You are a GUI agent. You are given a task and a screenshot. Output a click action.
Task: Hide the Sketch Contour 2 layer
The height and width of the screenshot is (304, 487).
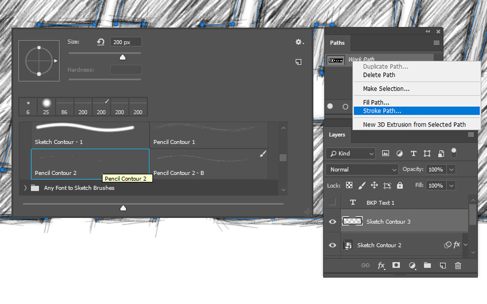point(332,245)
